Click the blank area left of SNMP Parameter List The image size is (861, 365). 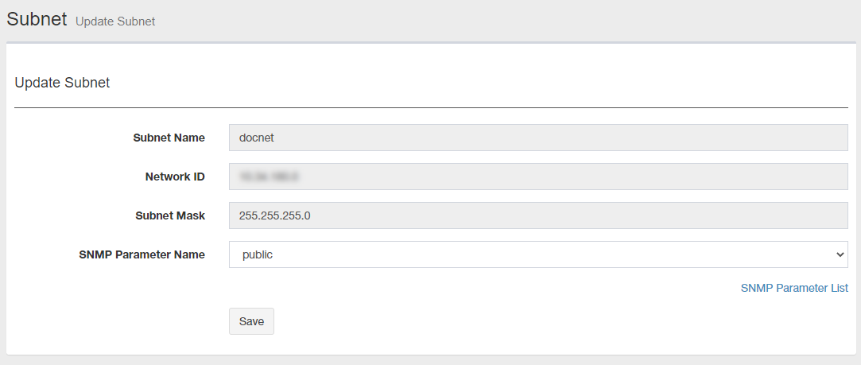tap(477, 288)
